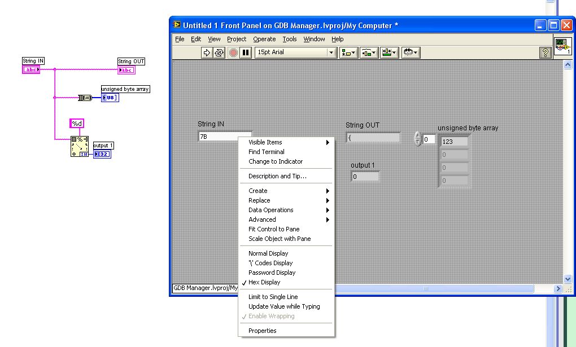Open Properties from context menu

(286, 331)
